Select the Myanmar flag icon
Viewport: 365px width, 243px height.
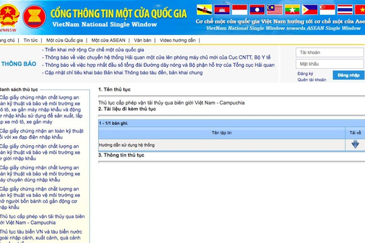coord(292,9)
